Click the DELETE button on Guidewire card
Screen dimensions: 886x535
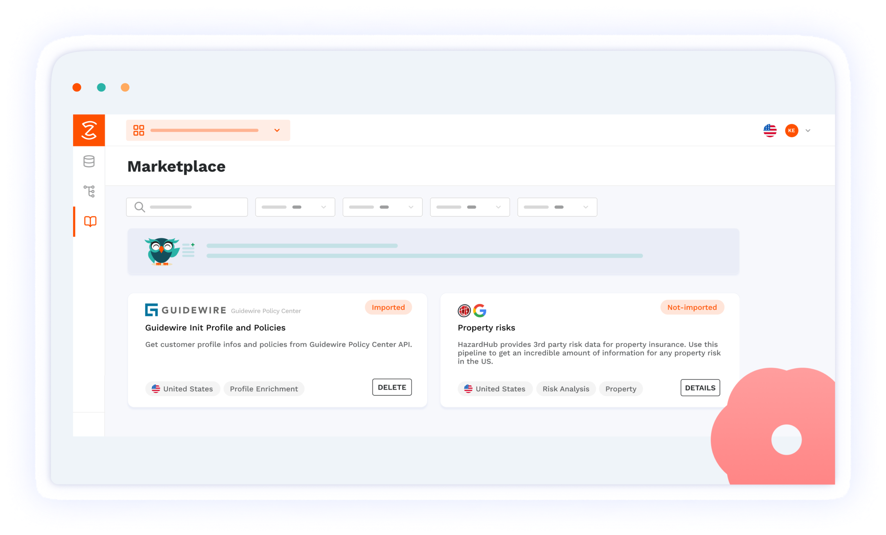click(x=392, y=386)
